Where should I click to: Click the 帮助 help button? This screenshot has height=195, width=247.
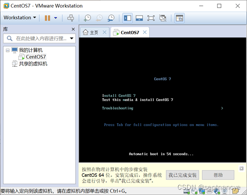point(218,175)
